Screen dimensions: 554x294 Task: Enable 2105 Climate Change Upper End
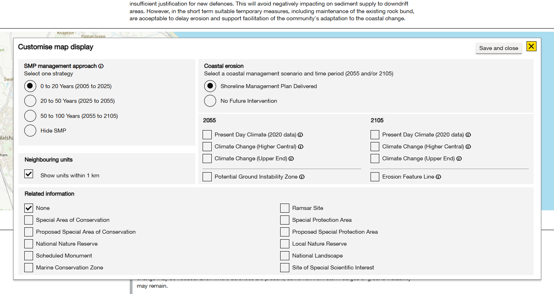click(375, 159)
